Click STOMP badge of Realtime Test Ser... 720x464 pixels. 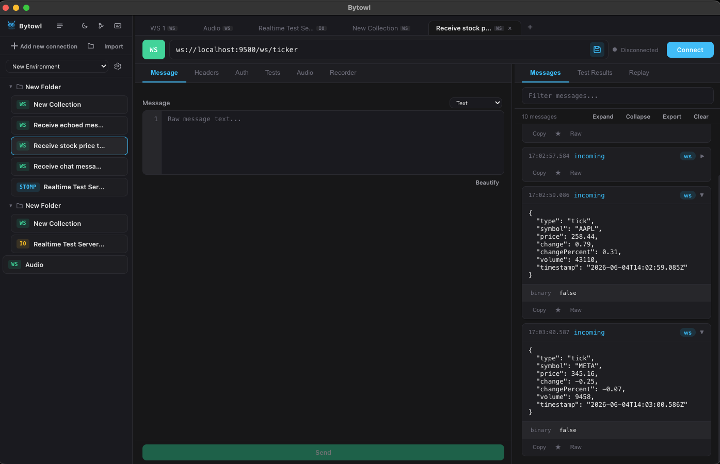pyautogui.click(x=28, y=187)
